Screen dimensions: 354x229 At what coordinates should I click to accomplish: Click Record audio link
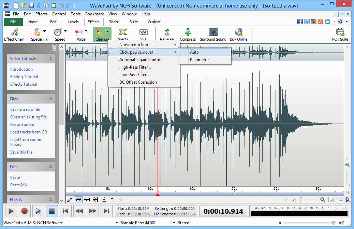pyautogui.click(x=22, y=125)
